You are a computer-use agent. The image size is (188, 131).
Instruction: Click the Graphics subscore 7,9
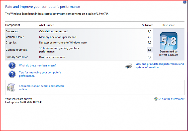(149, 43)
